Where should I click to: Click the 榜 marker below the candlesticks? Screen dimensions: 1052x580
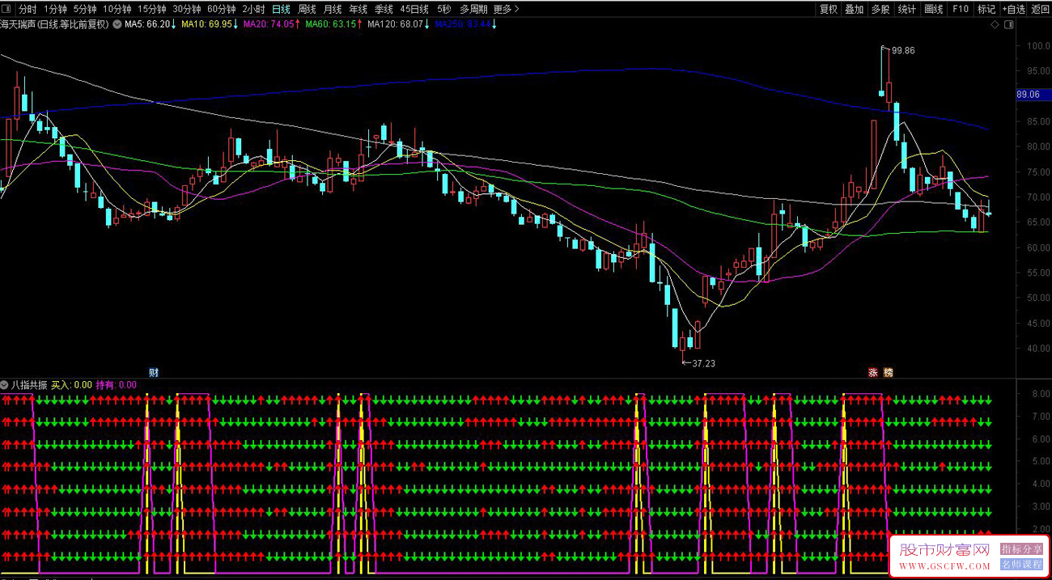[888, 372]
